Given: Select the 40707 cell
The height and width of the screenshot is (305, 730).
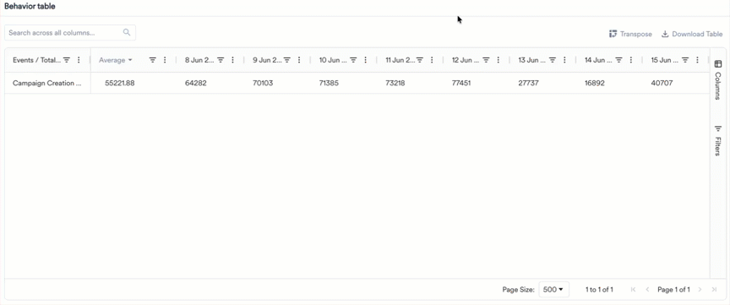Looking at the screenshot, I should click(662, 83).
